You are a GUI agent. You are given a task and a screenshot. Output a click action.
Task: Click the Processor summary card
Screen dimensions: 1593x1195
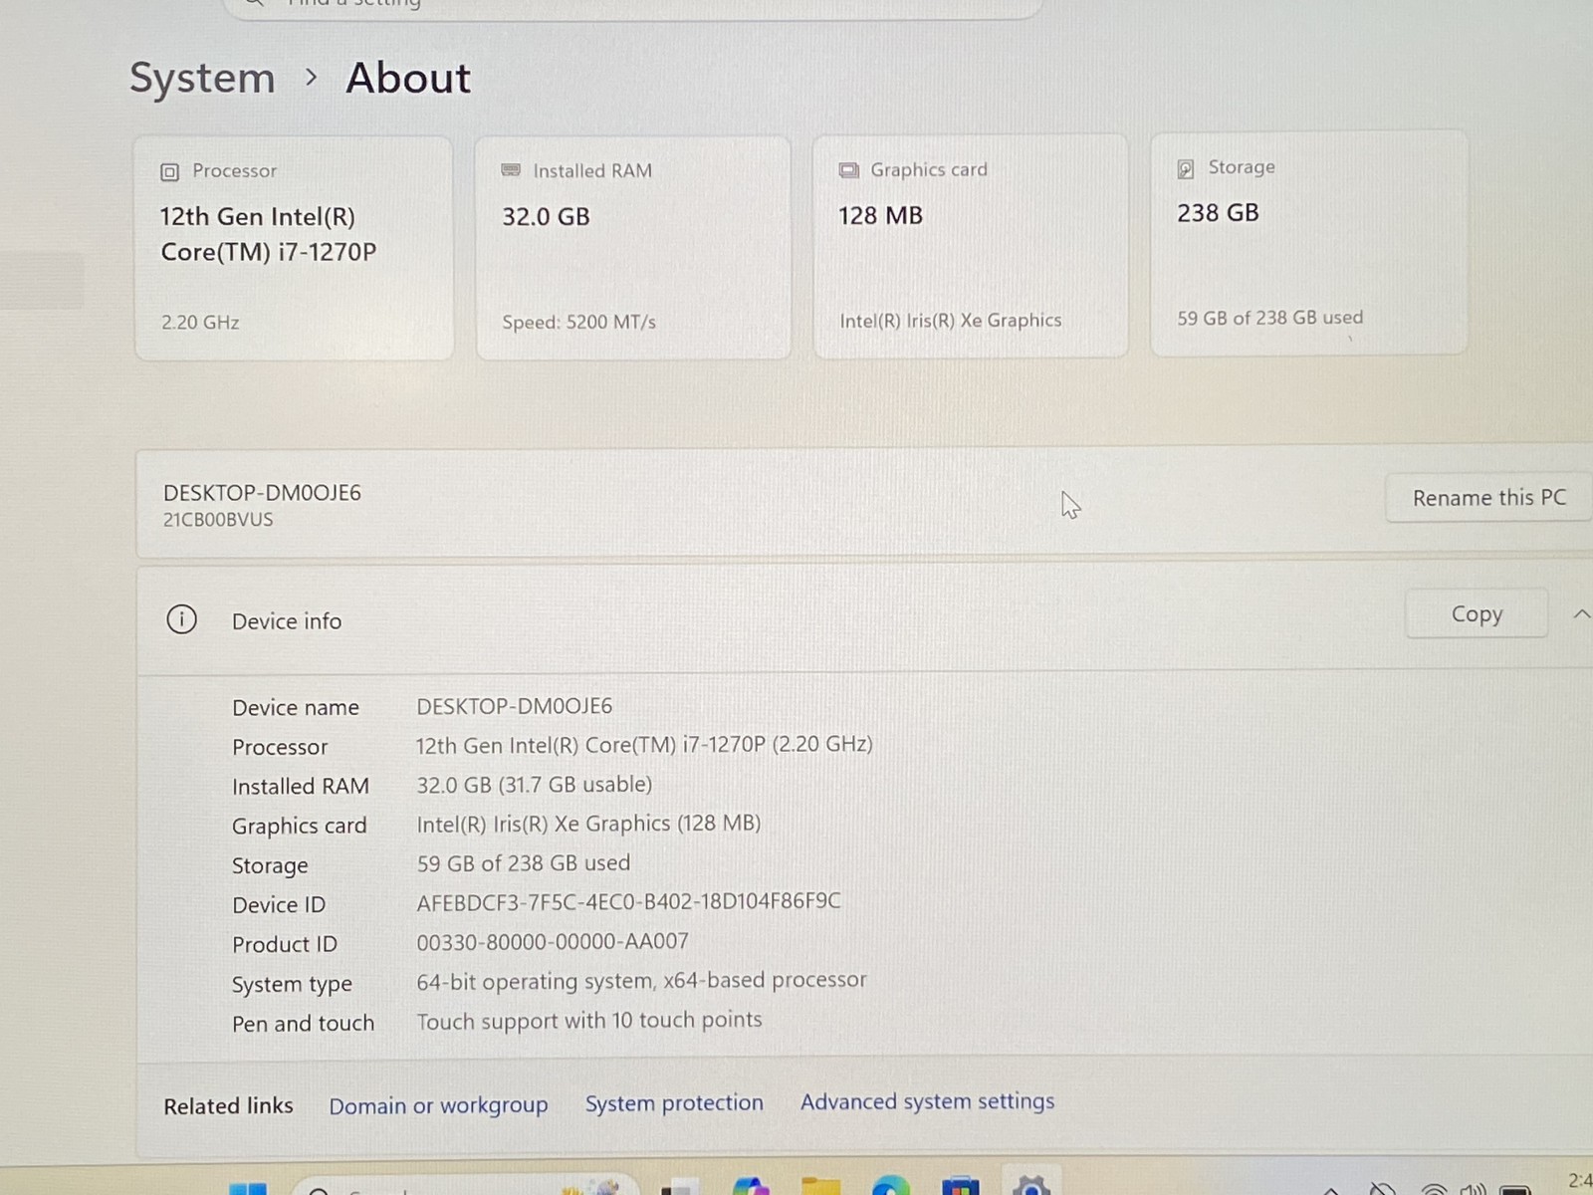click(294, 248)
